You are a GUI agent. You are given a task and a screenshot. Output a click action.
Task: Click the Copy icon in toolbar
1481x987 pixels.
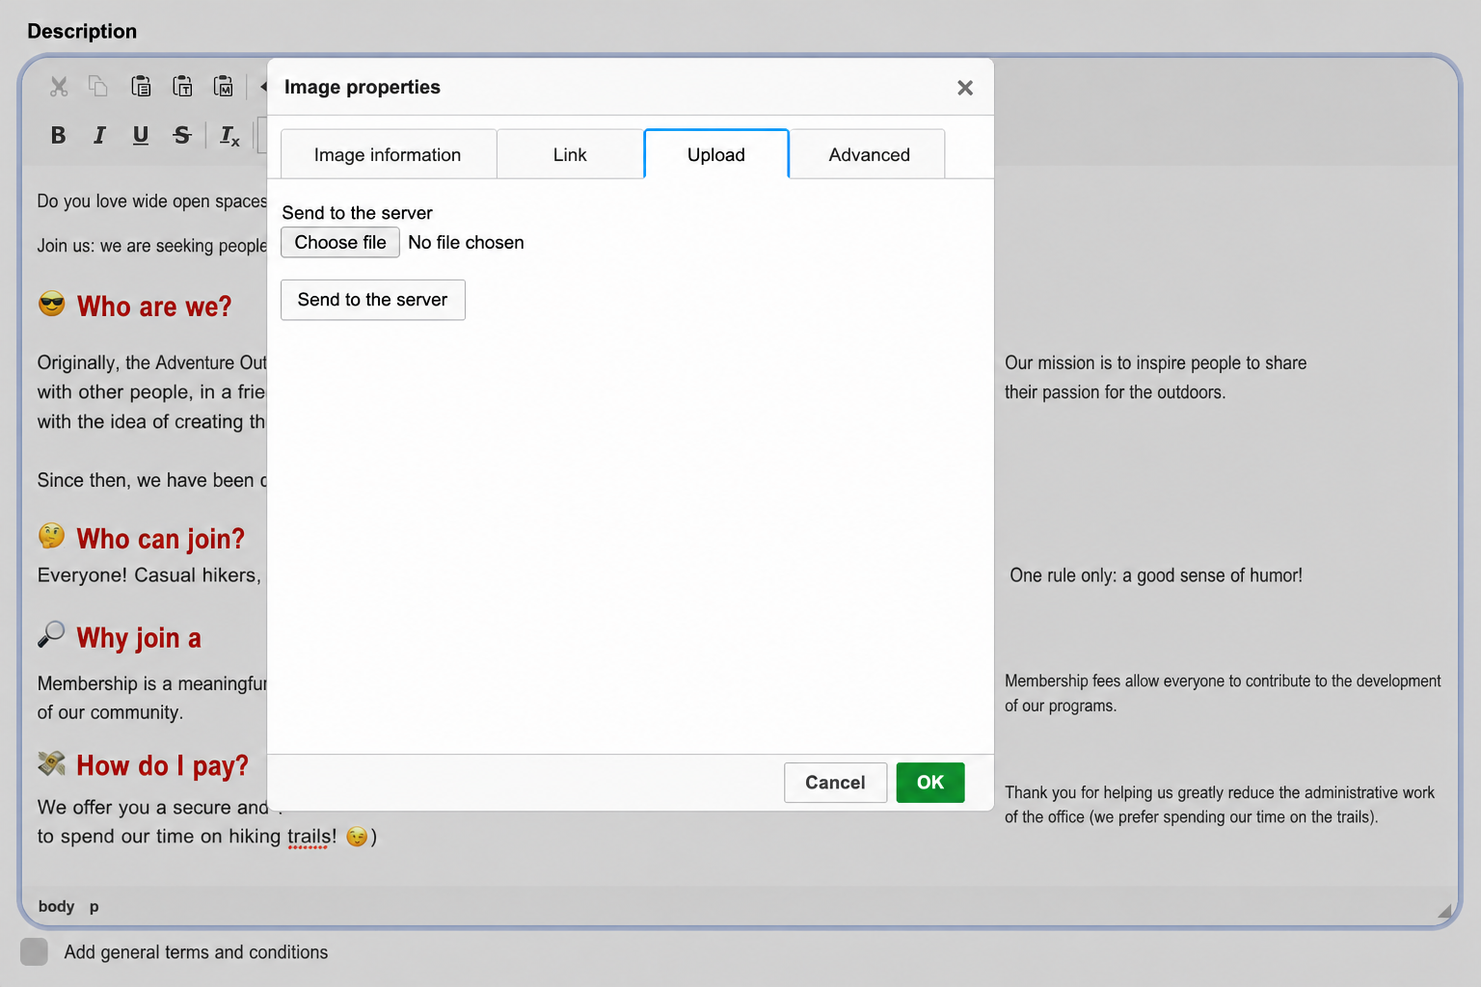(x=98, y=87)
